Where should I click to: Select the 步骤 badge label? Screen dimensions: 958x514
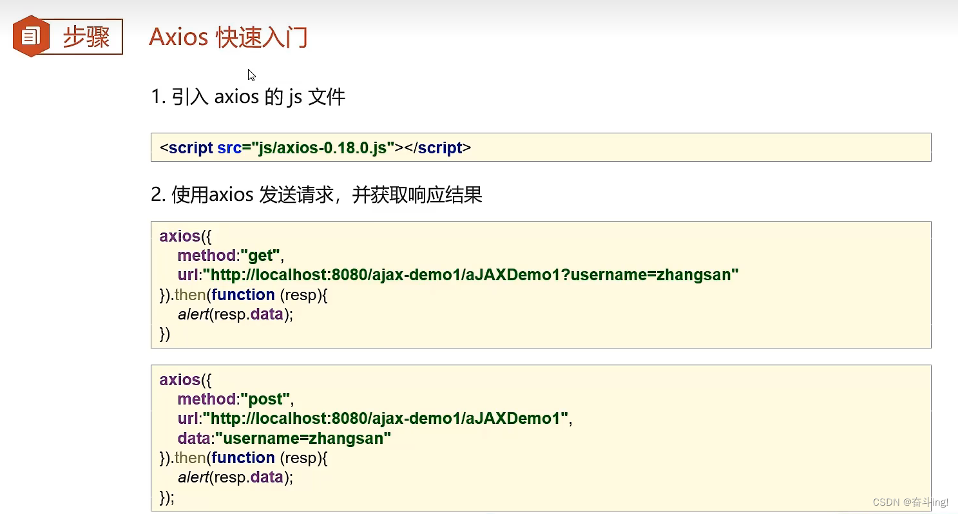87,36
